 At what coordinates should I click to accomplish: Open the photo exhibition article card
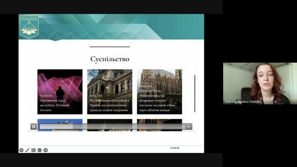click(x=160, y=92)
